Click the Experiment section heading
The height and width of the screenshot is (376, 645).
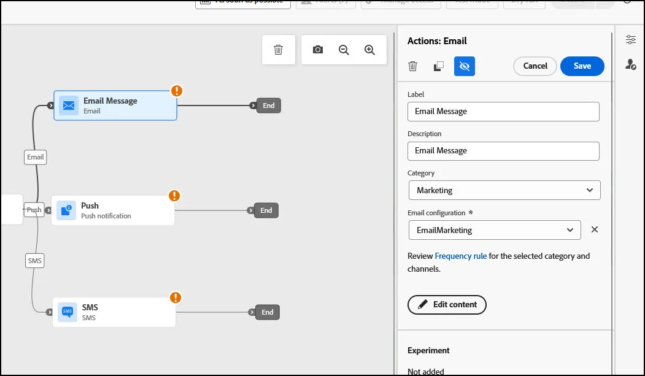pyautogui.click(x=428, y=350)
